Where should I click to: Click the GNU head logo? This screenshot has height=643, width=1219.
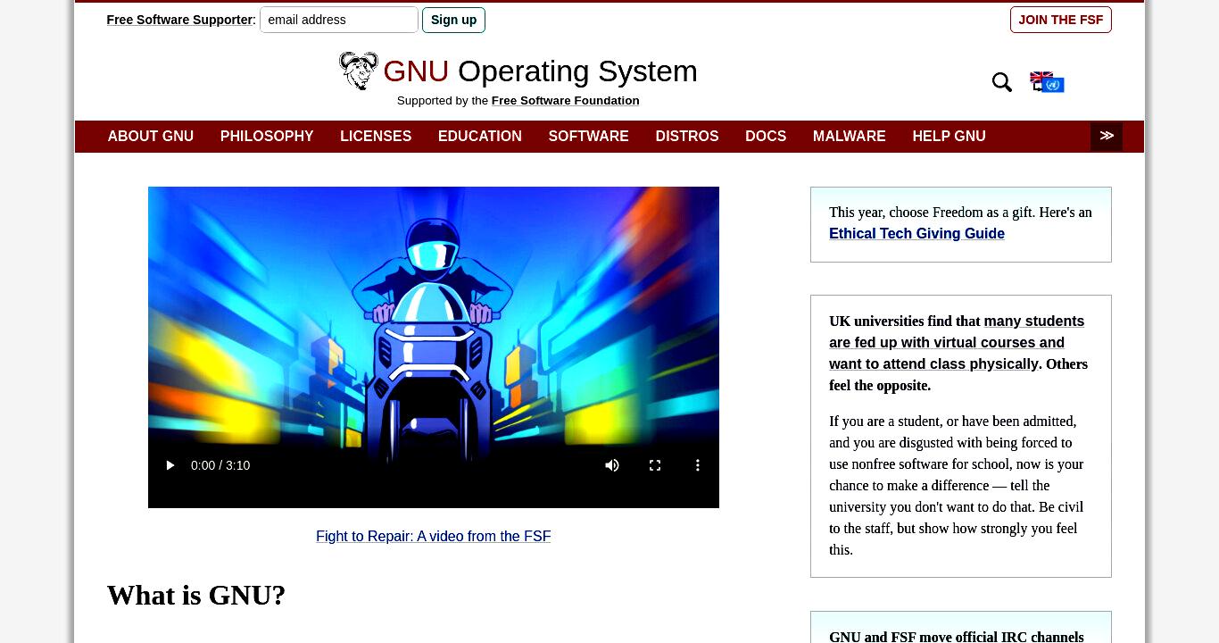359,71
